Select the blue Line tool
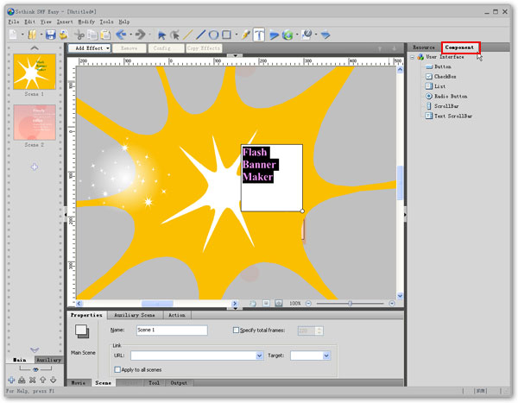The height and width of the screenshot is (403, 518). [200, 35]
